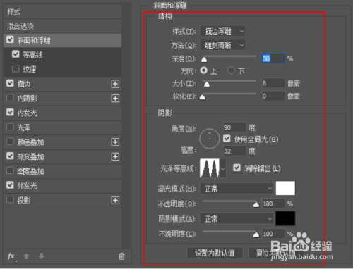Click the shadow 不透明度(C) slider handle
Screen dimensions: 353x269
(256, 234)
